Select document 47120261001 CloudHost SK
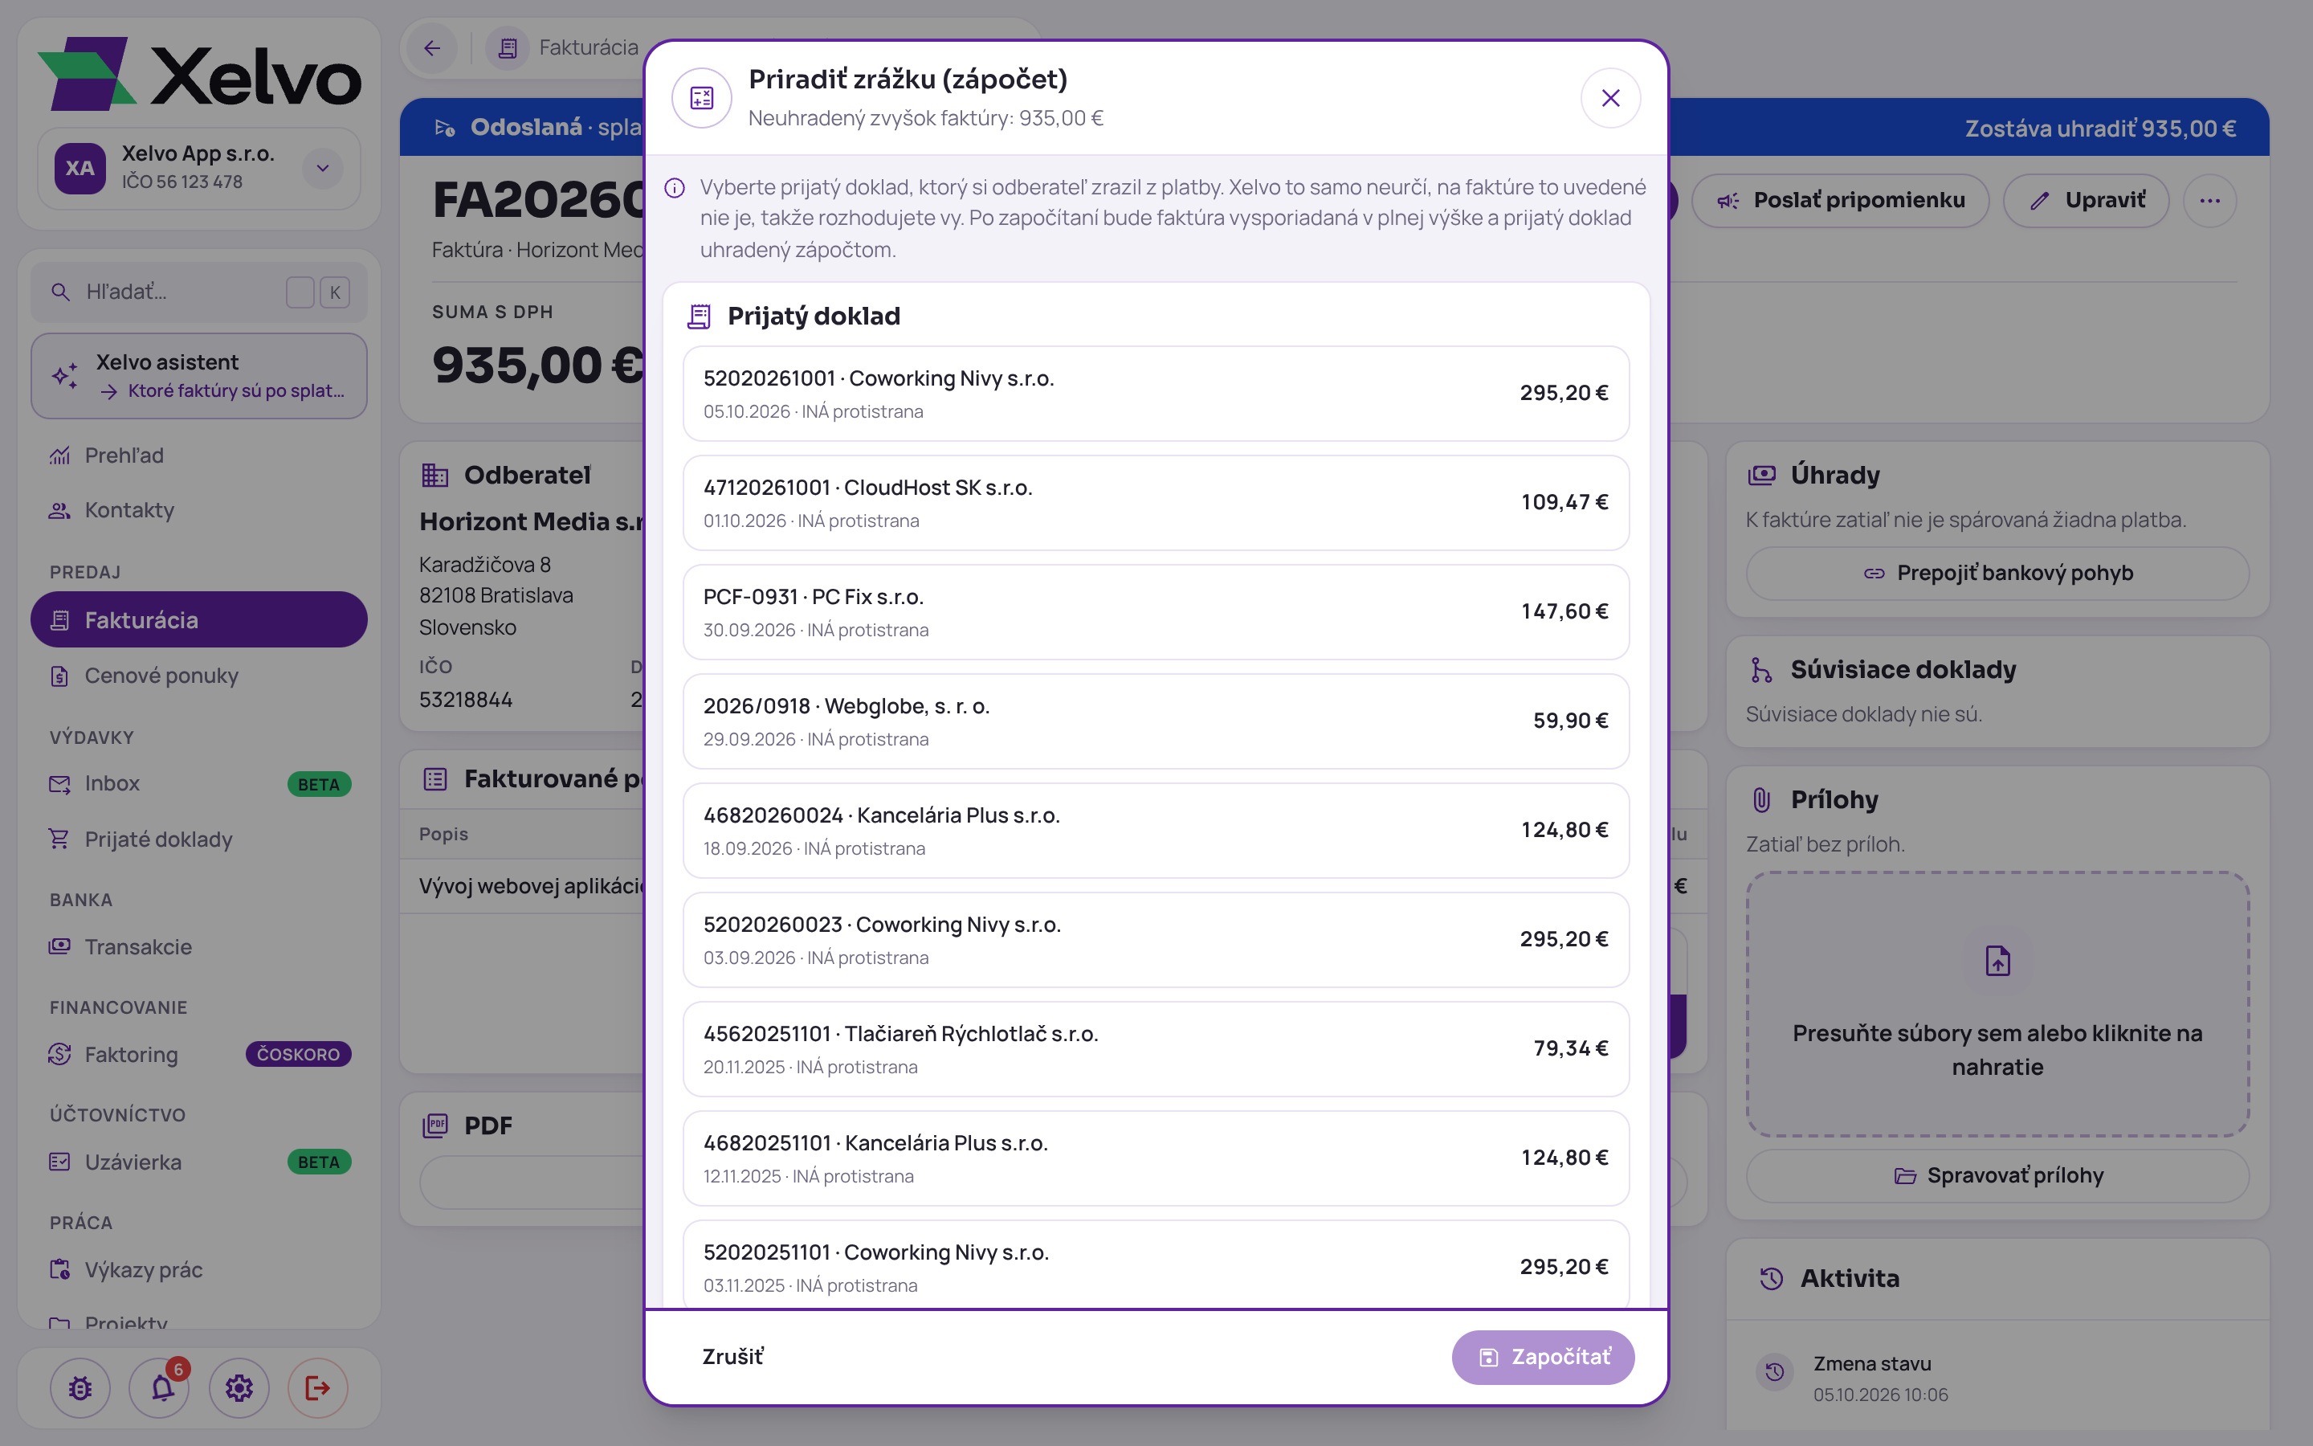The height and width of the screenshot is (1446, 2313). click(1156, 502)
